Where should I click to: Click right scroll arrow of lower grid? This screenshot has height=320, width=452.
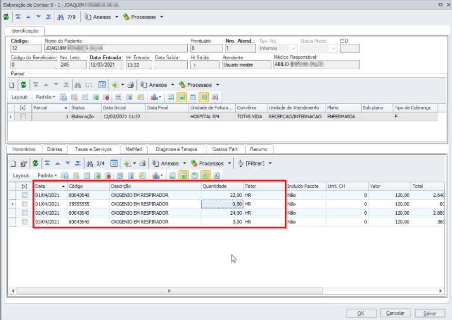(x=440, y=291)
